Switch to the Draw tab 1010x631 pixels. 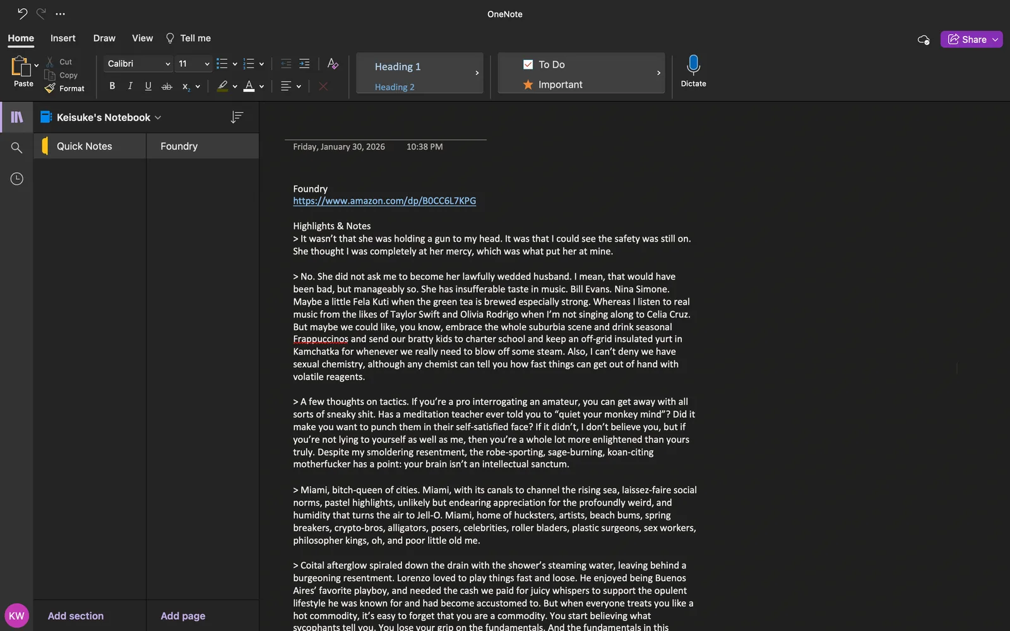click(x=104, y=38)
